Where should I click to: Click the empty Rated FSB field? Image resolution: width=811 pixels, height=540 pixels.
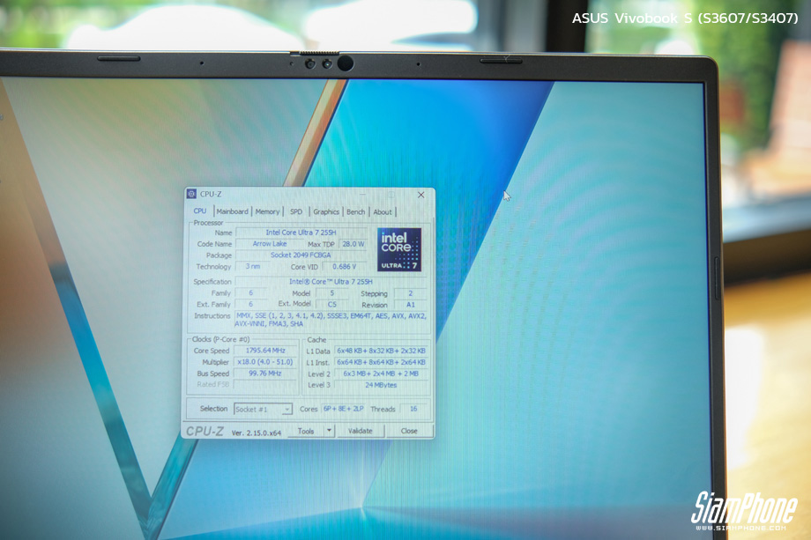tap(265, 384)
